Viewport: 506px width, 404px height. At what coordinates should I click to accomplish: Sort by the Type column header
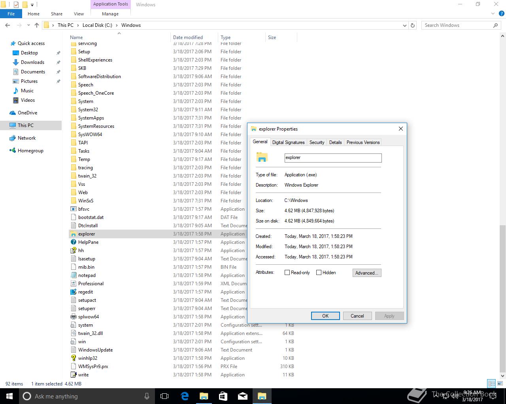click(x=226, y=37)
